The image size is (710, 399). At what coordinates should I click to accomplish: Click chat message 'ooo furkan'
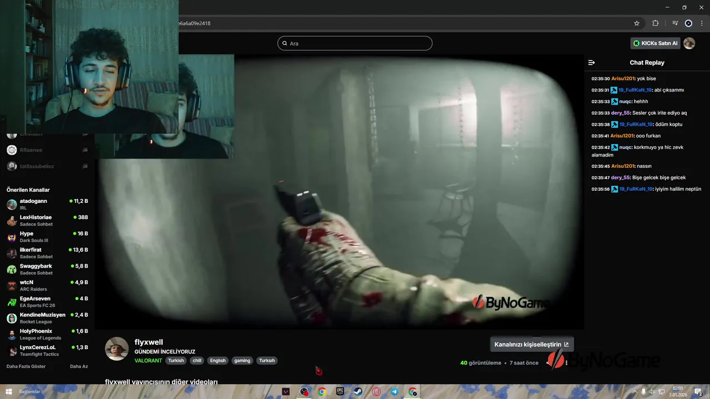pyautogui.click(x=648, y=136)
